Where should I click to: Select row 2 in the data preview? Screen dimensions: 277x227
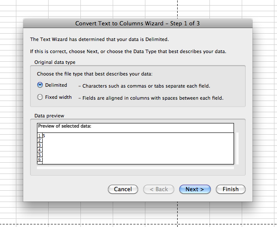[x=40, y=141]
